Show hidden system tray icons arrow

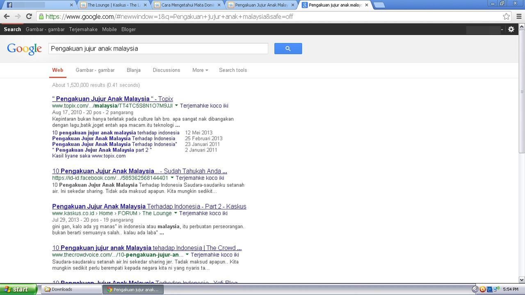pos(475,289)
